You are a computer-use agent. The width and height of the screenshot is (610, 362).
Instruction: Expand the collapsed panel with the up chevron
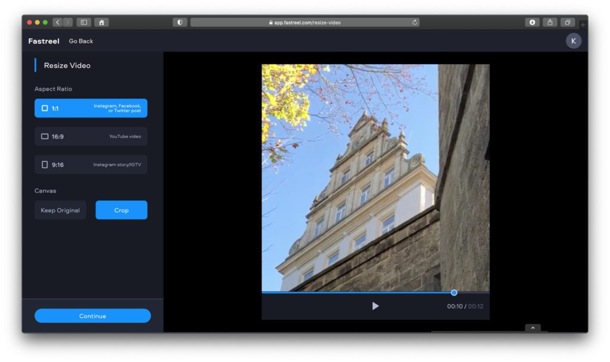pos(533,328)
